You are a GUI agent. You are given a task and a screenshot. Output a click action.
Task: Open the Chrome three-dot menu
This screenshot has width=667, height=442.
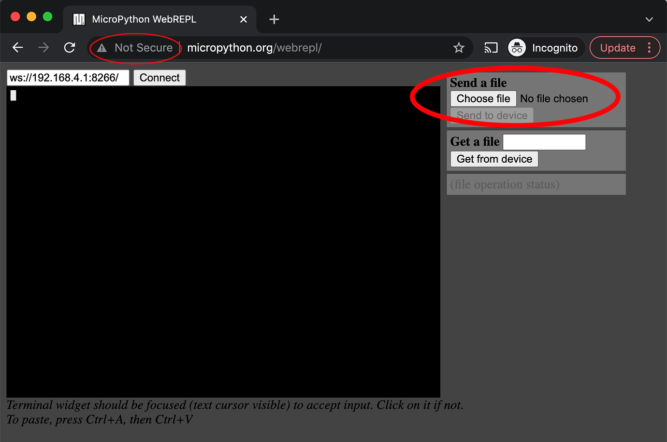coord(649,48)
